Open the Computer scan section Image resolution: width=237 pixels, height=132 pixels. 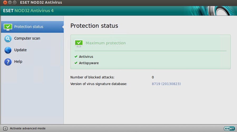pyautogui.click(x=32, y=39)
